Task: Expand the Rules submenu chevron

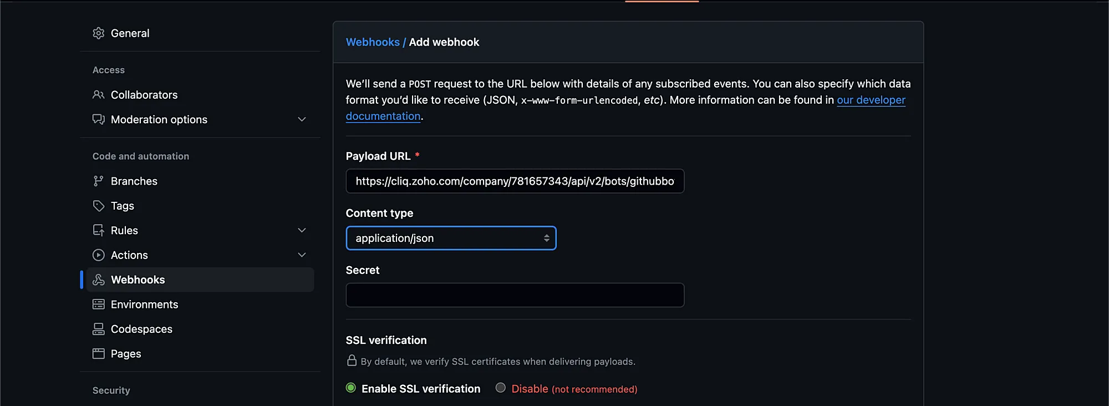Action: (302, 231)
